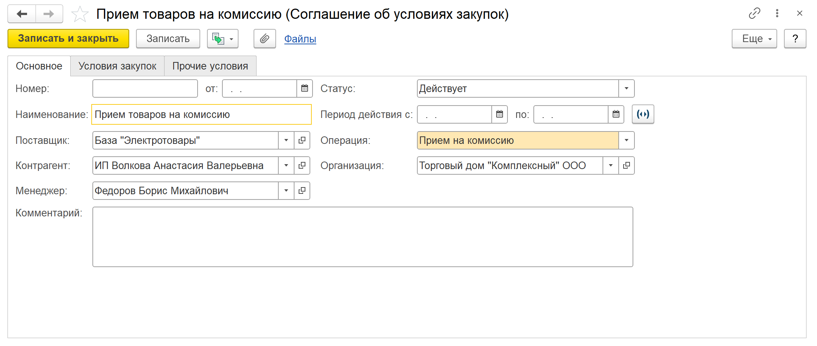Expand the Операция dropdown list
817x346 pixels.
tap(627, 140)
